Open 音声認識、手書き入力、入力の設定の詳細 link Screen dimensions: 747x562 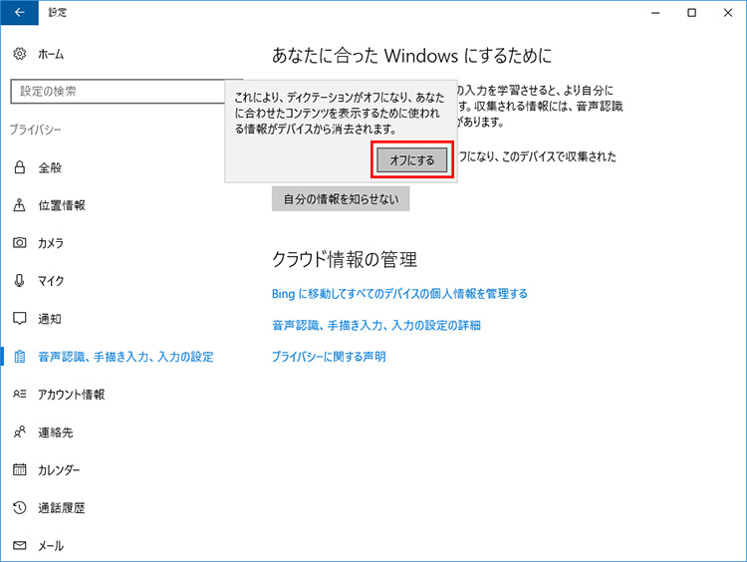tap(376, 325)
